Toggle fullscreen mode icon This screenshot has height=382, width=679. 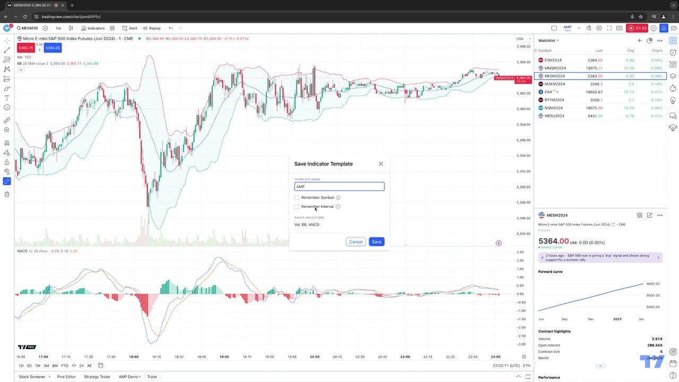[x=609, y=28]
